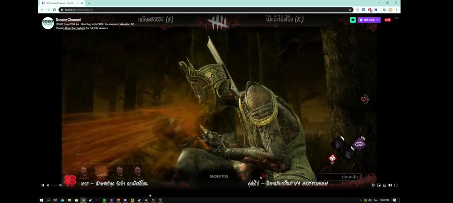This screenshot has width=453, height=203.
Task: Open the player settings gear
Action: pos(373,185)
